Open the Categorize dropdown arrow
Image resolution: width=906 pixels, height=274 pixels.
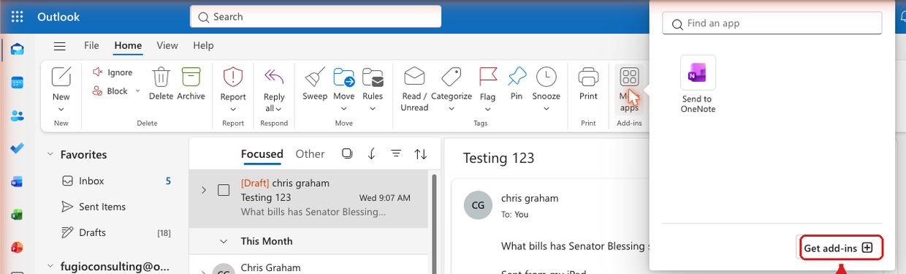point(451,110)
